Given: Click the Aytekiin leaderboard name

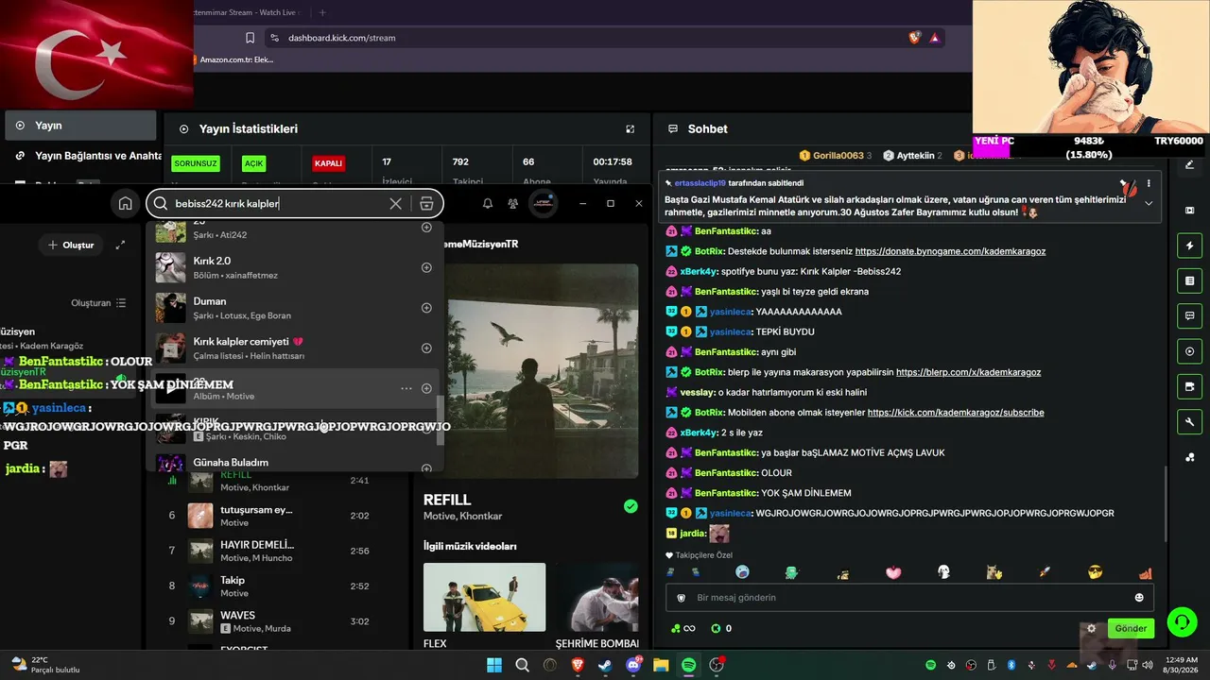Looking at the screenshot, I should (915, 155).
